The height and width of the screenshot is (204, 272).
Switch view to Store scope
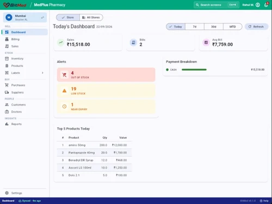[x=68, y=17]
